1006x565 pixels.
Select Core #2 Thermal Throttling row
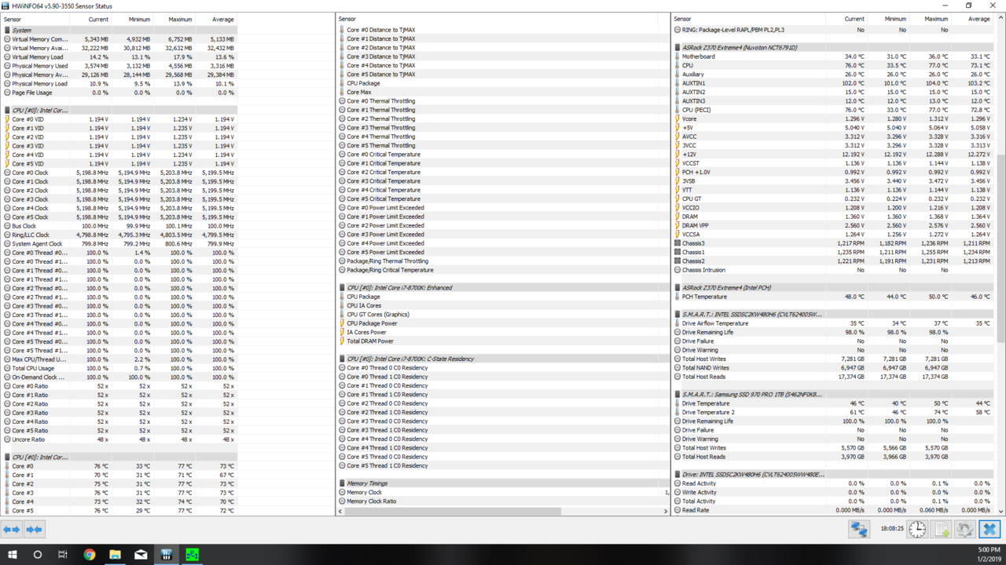(503, 118)
